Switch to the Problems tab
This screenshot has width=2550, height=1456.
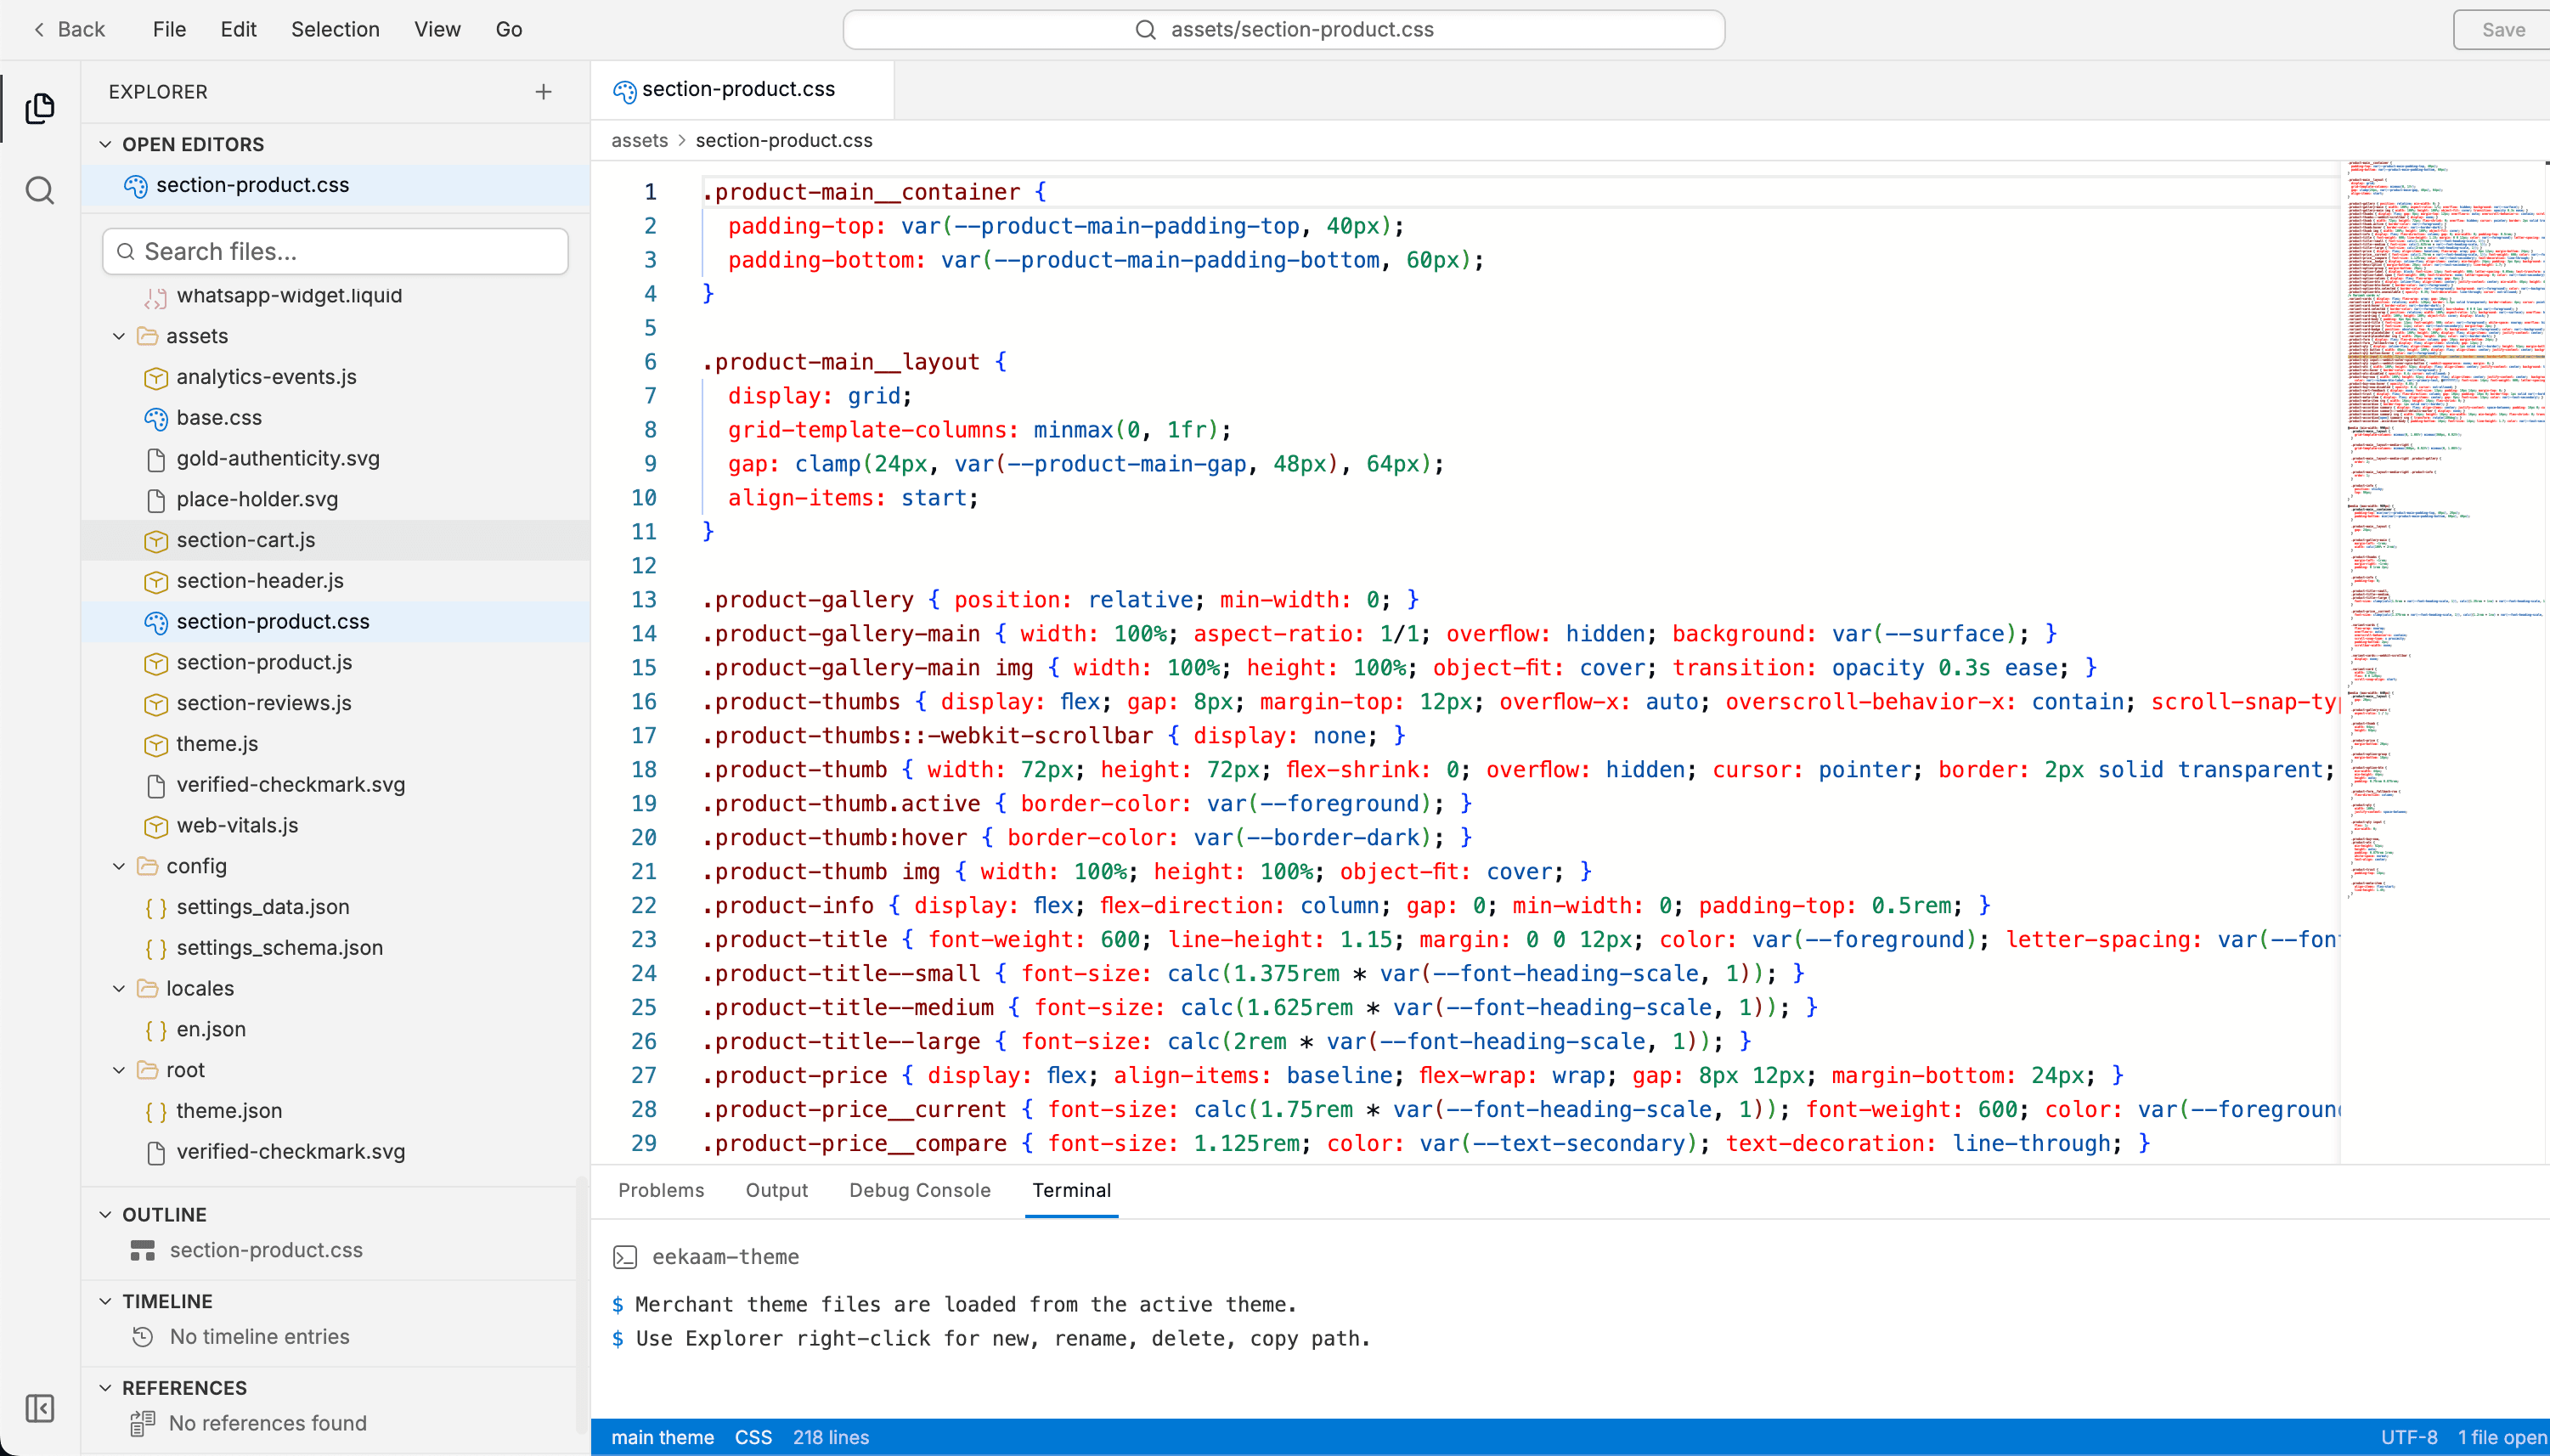[x=661, y=1190]
